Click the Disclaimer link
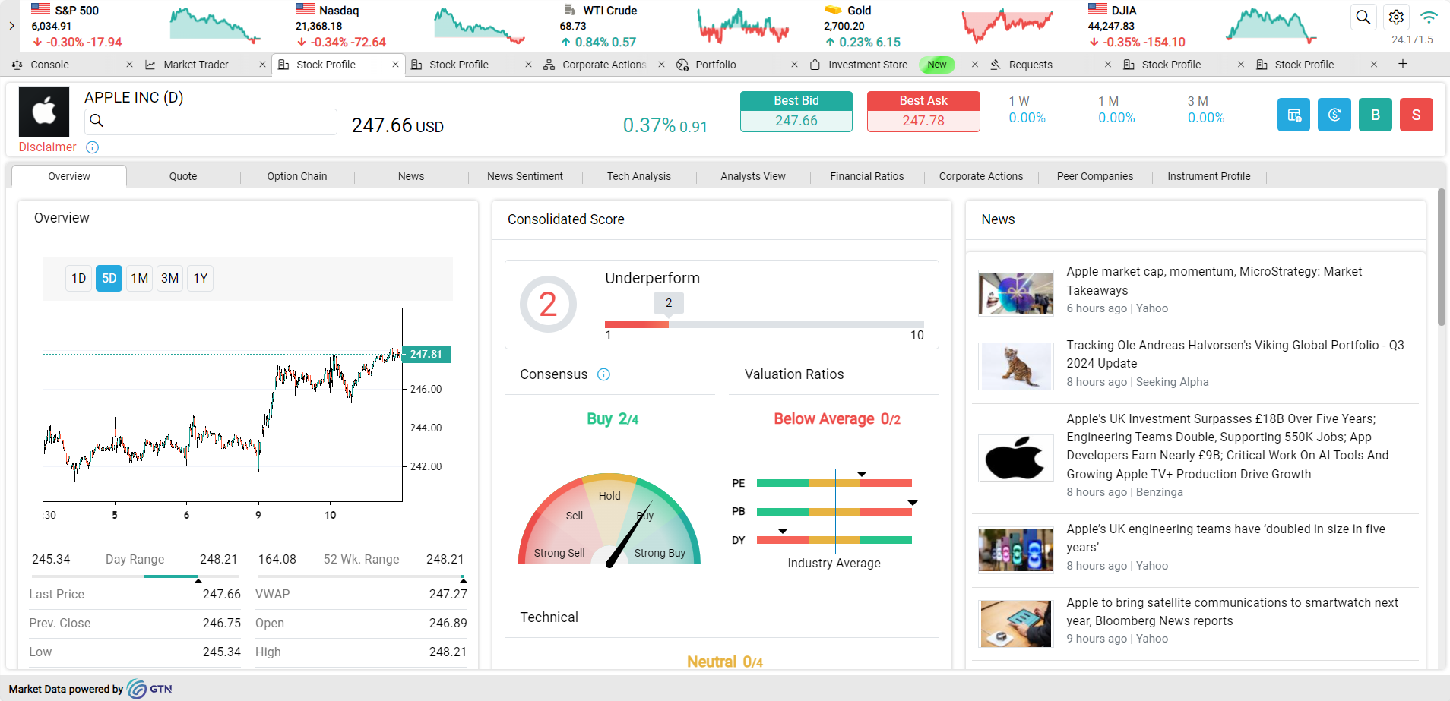The image size is (1450, 701). click(48, 147)
